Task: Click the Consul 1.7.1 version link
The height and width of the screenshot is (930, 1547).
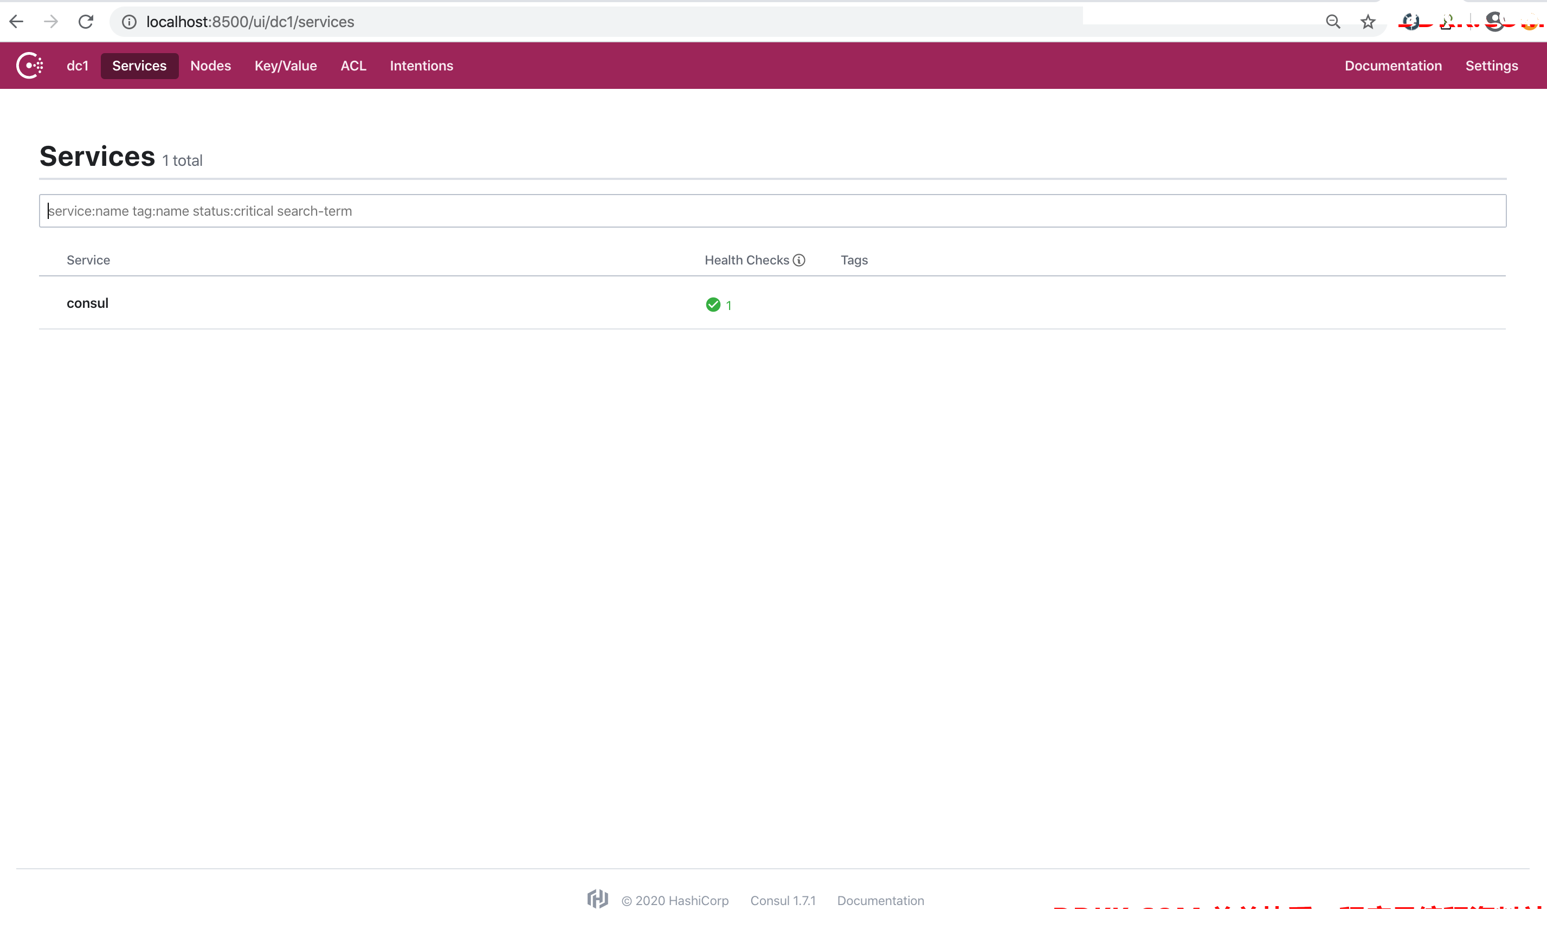Action: coord(783,901)
